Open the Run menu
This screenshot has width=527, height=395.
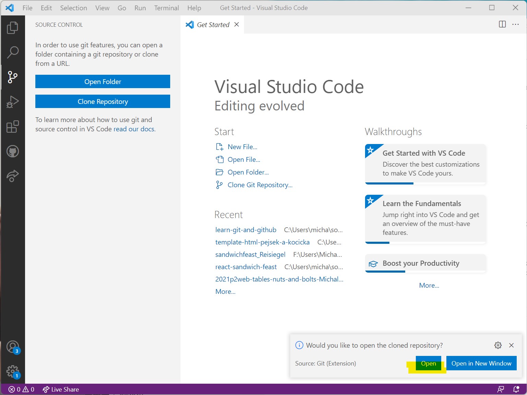pos(140,8)
